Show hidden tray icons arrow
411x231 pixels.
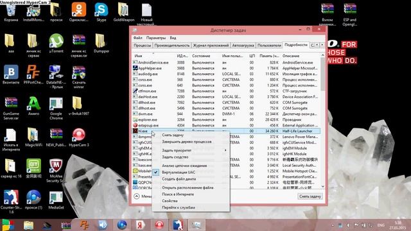pos(333,225)
